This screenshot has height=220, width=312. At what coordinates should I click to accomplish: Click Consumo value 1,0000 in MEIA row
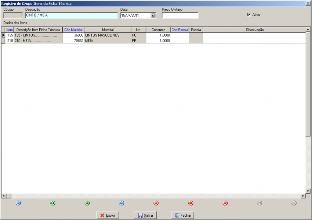pos(159,41)
